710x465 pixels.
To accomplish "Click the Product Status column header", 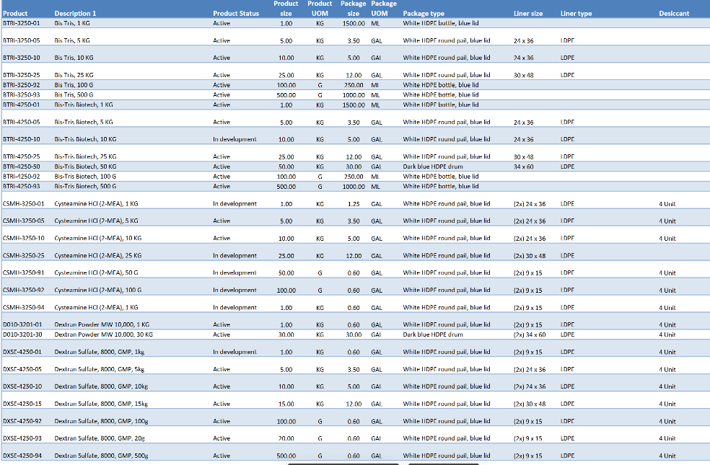I will [236, 14].
